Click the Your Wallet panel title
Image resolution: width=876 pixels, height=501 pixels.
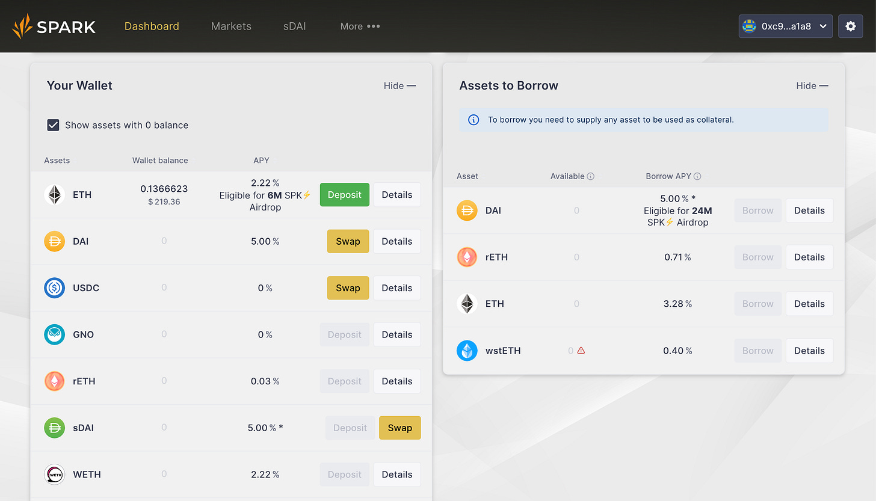click(x=79, y=85)
